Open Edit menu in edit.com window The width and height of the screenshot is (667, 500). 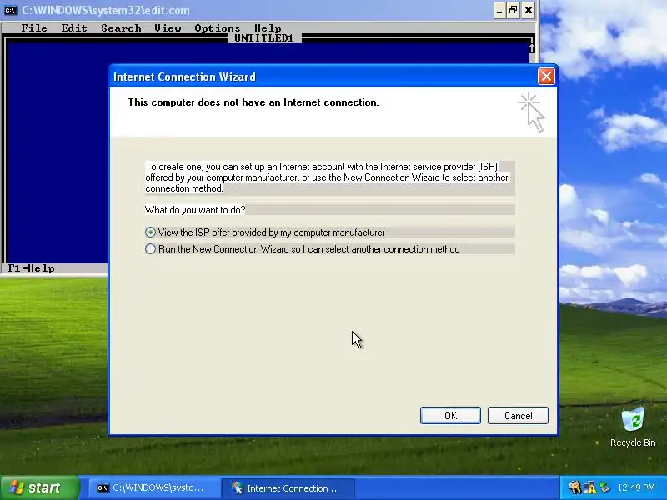pos(74,28)
